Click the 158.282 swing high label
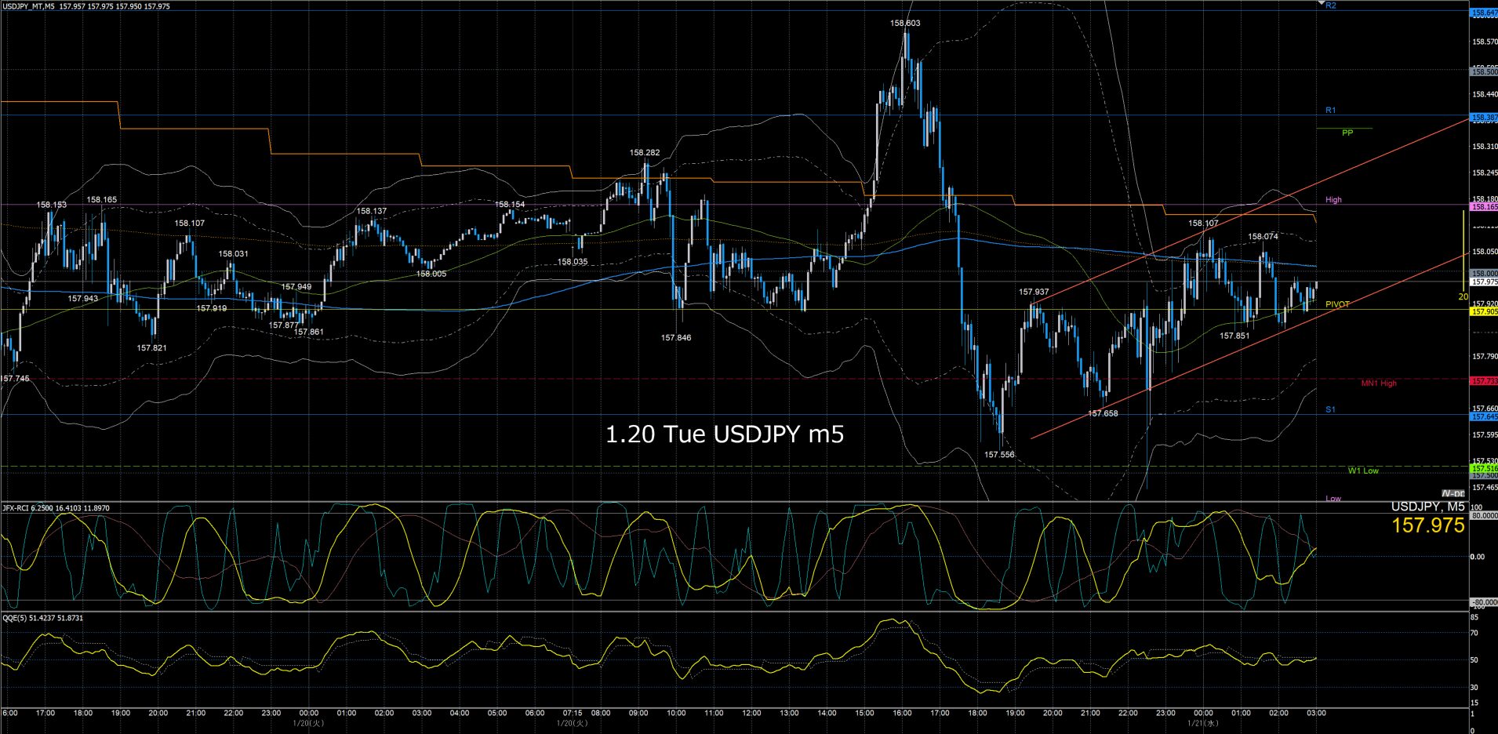The width and height of the screenshot is (1498, 734). click(644, 153)
